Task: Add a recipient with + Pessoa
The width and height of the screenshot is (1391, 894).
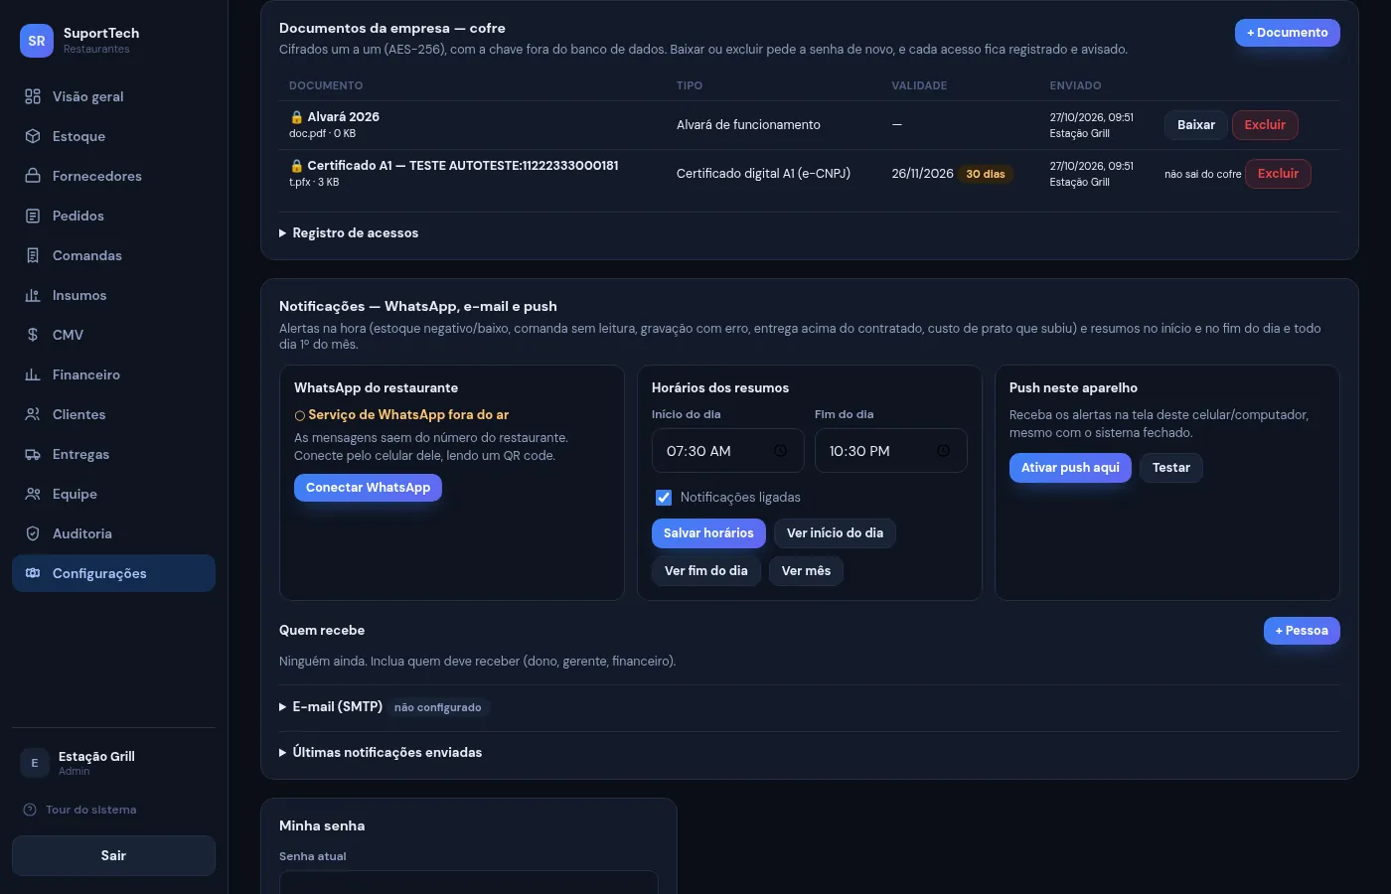Action: (1302, 631)
